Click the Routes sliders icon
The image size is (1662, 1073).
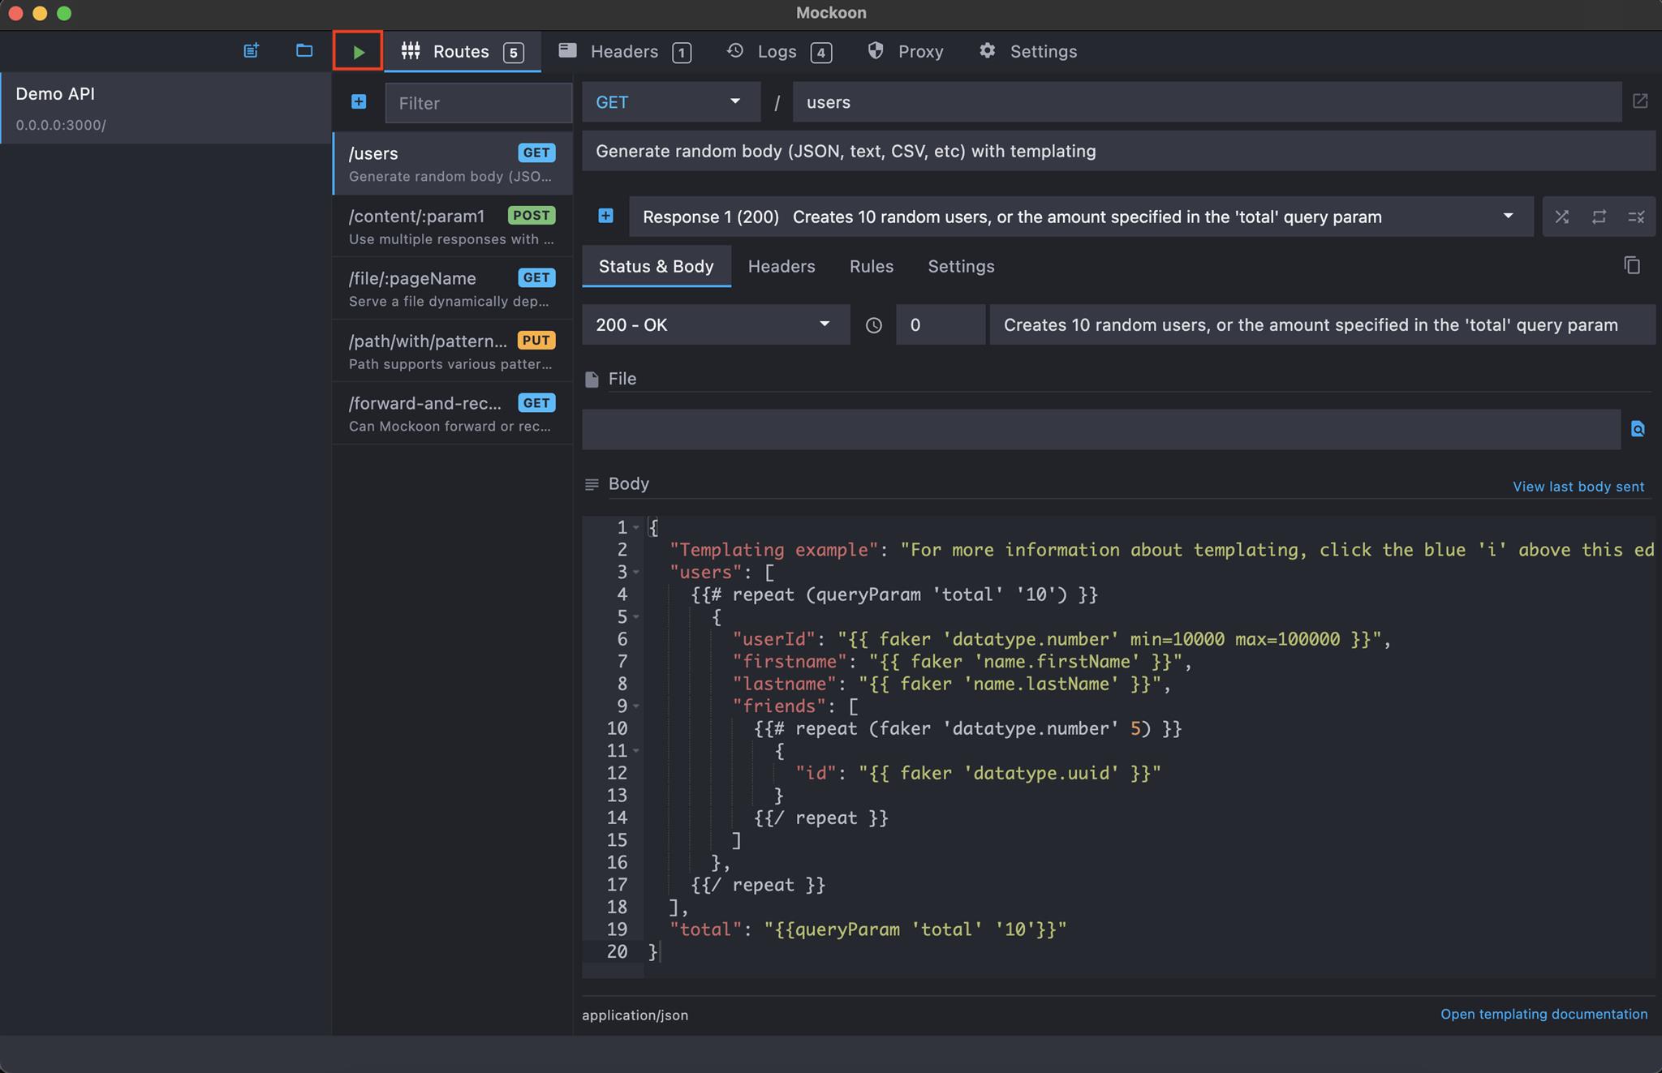411,51
